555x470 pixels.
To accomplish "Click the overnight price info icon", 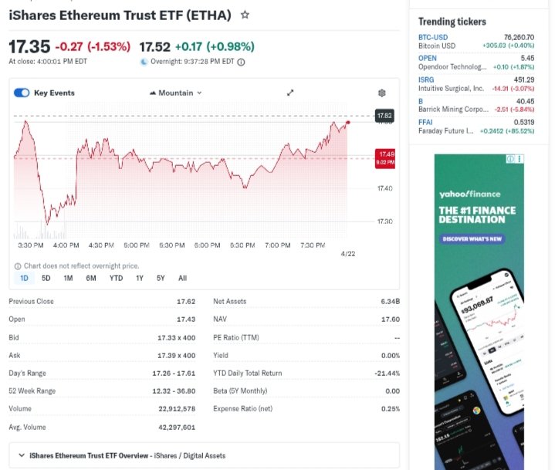I will point(241,63).
